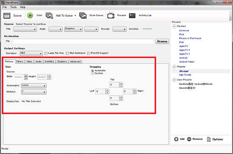
Task: Click the Preview television icon
Action: point(111,15)
